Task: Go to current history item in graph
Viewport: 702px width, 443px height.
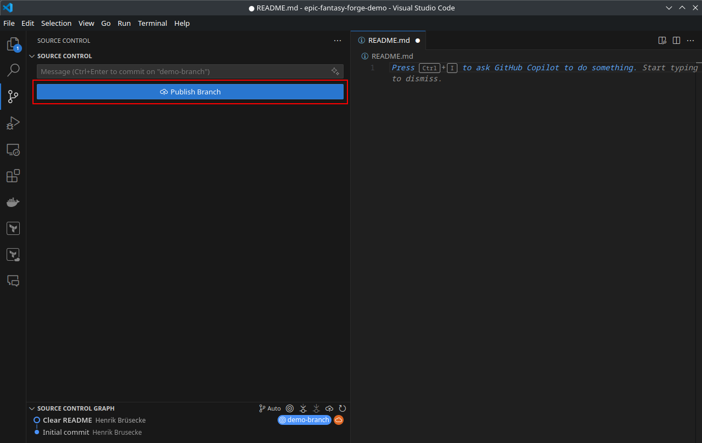Action: coord(290,408)
